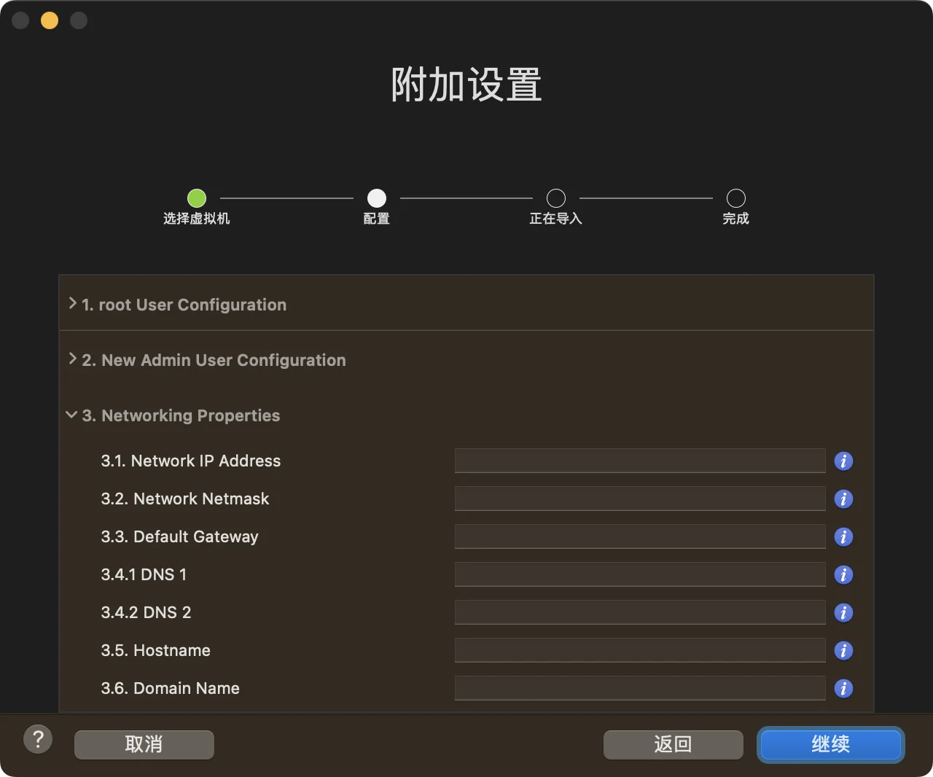Cancel the import with the 取消 button
This screenshot has height=777, width=933.
144,744
